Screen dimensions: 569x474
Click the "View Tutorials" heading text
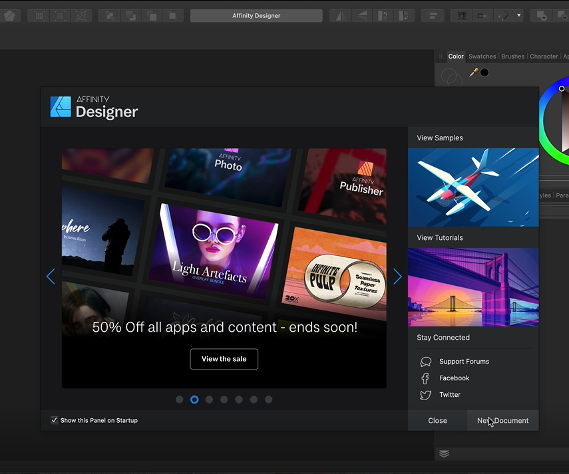coord(440,237)
